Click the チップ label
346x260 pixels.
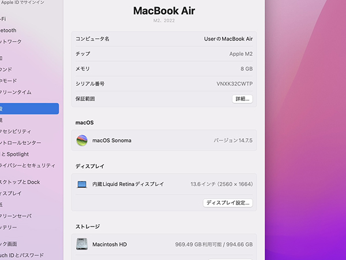(x=82, y=54)
